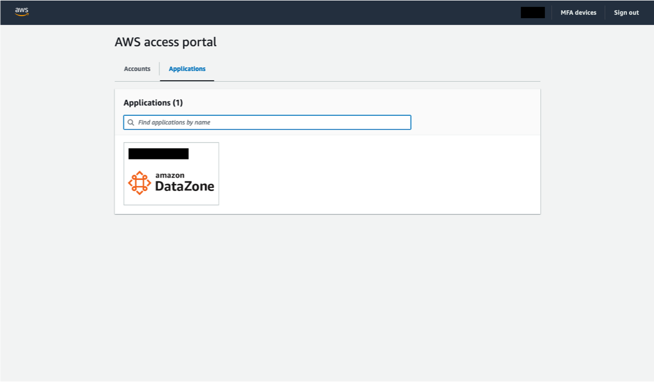Image resolution: width=654 pixels, height=382 pixels.
Task: Click the redacted application name label
Action: pos(158,154)
